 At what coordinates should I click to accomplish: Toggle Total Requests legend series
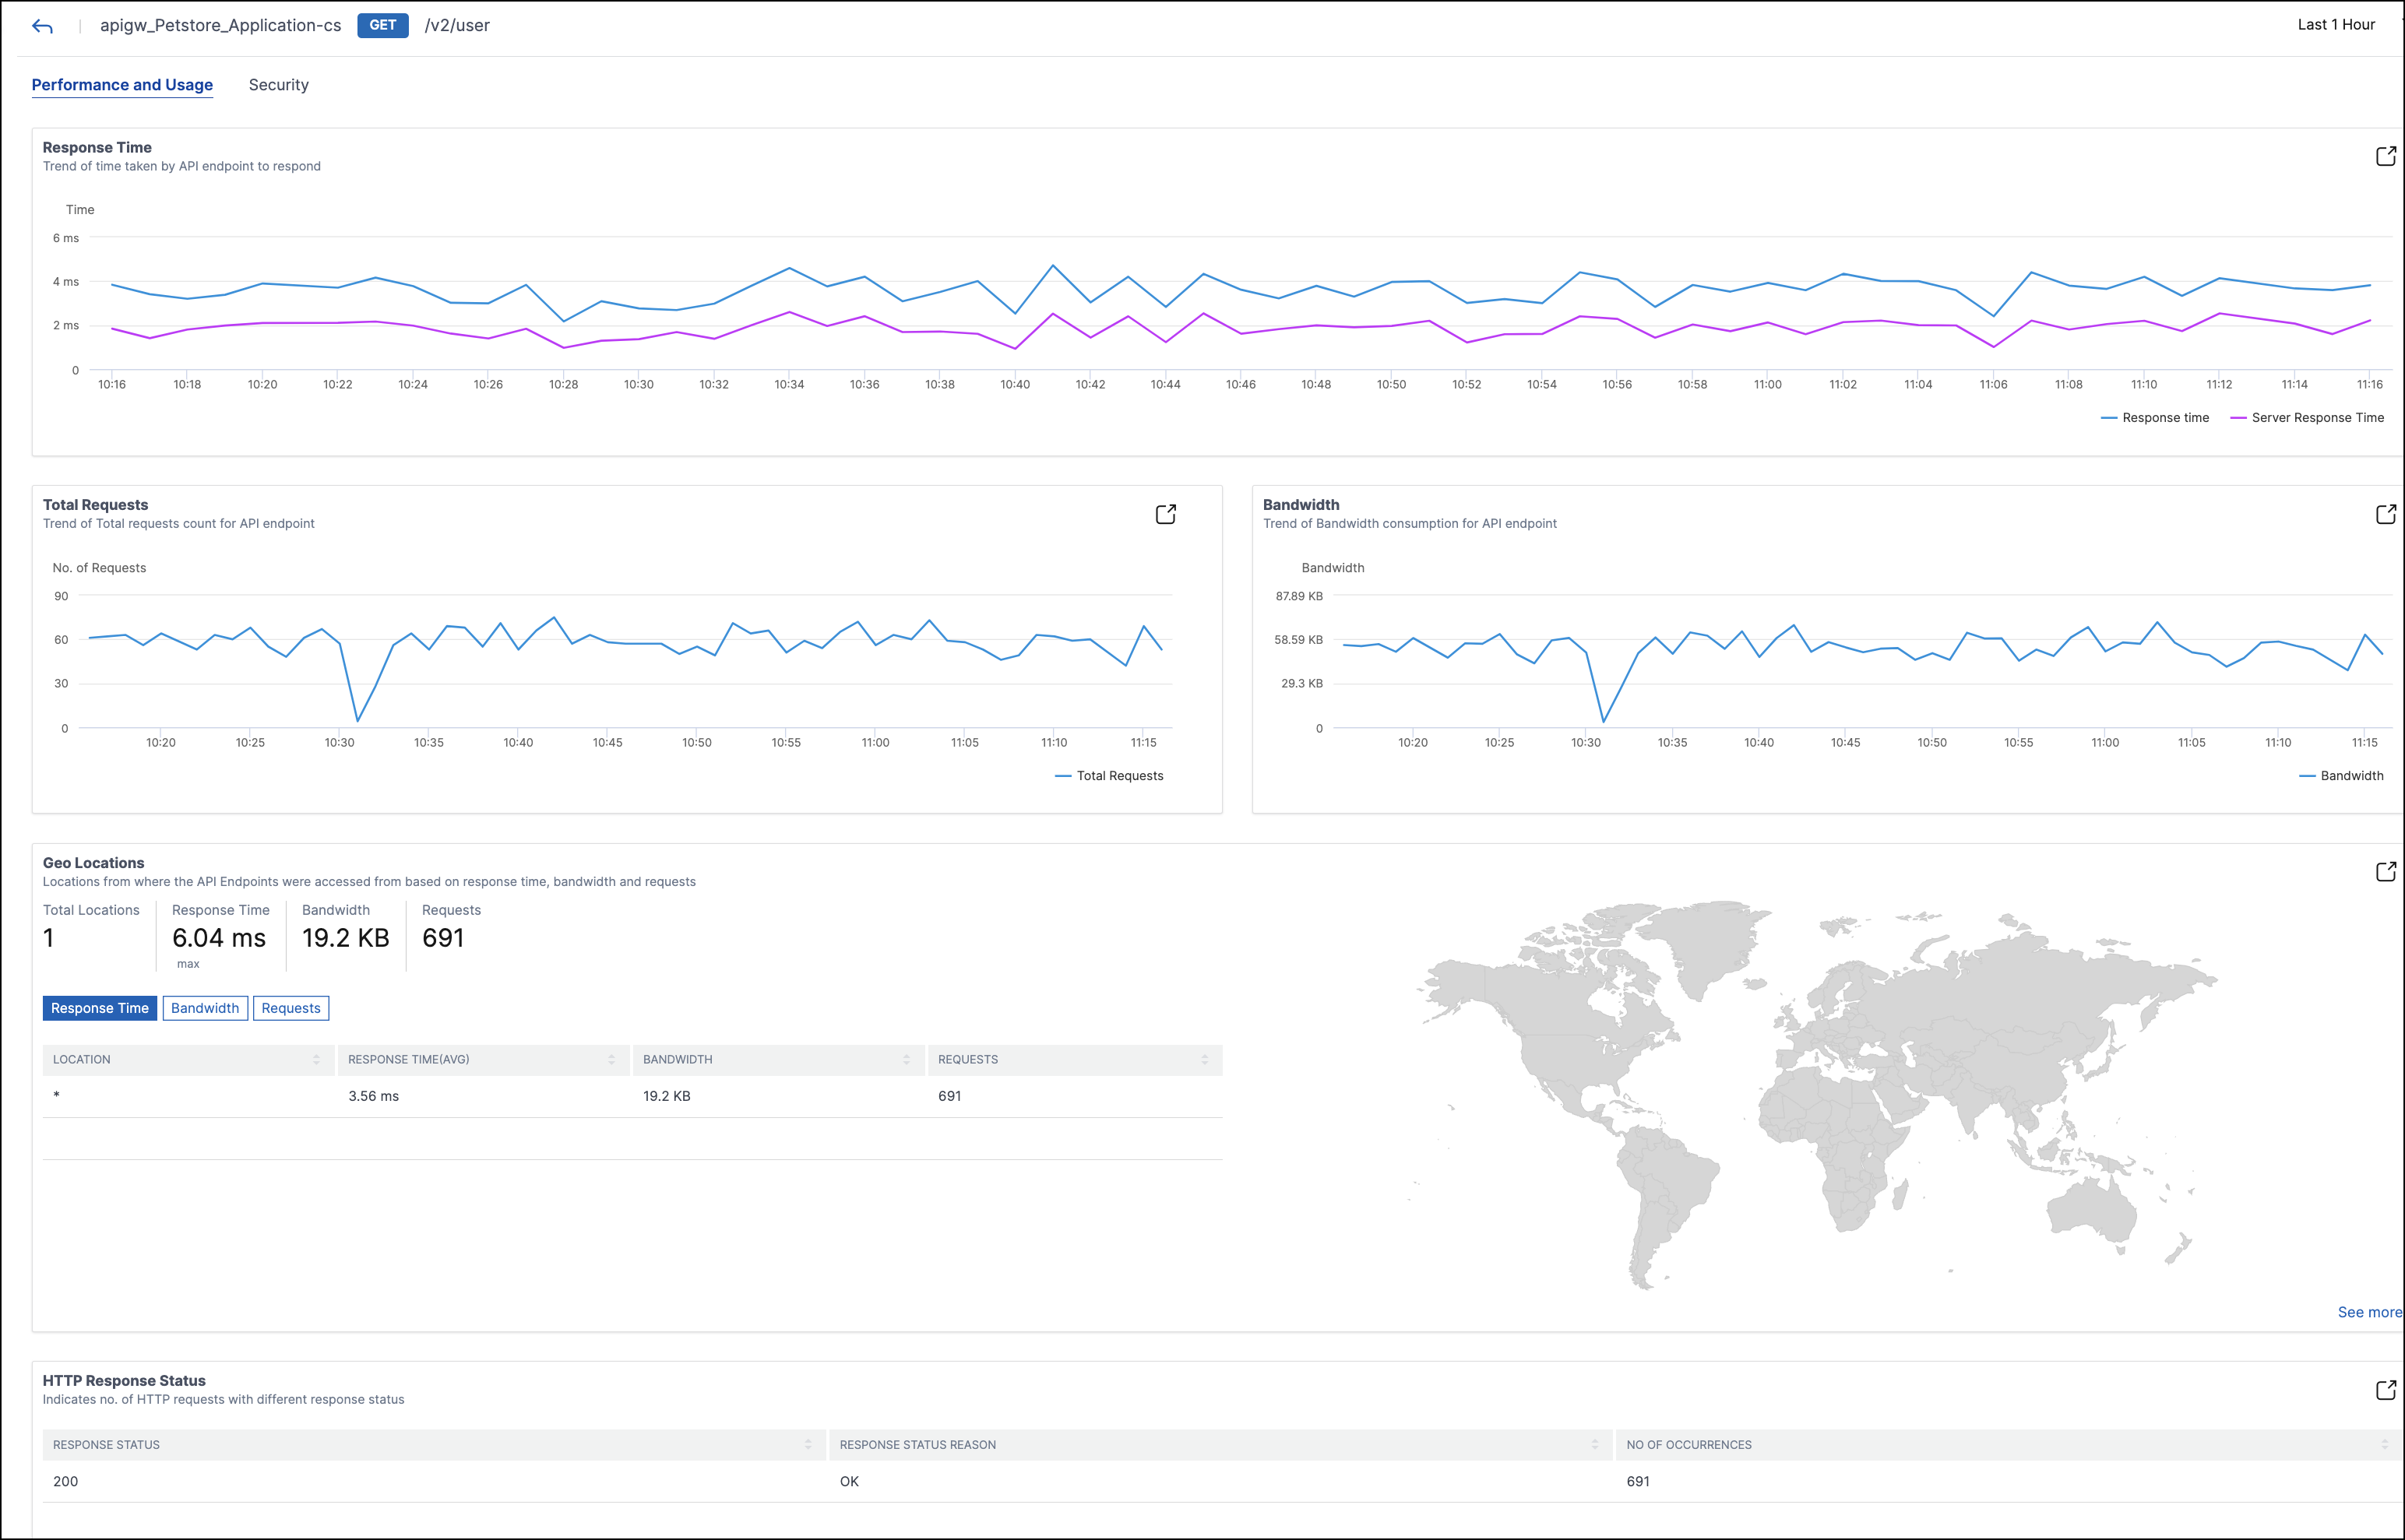(1110, 776)
